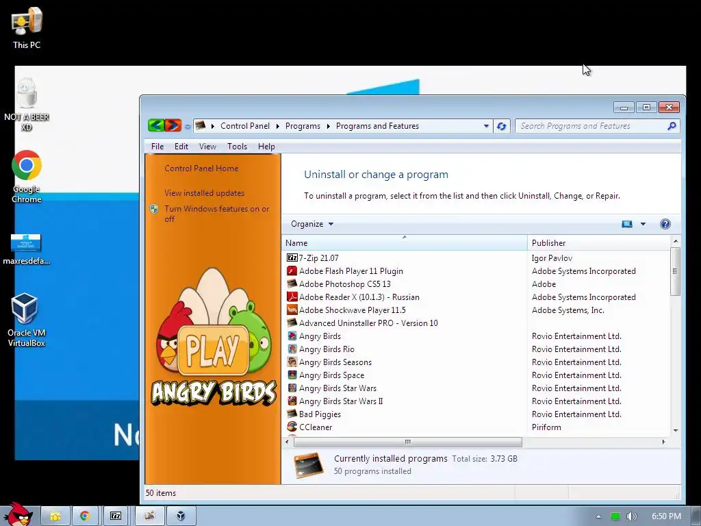Screen dimensions: 701x526
Task: Expand the arrow after Control Panel breadcrumb
Action: click(277, 126)
